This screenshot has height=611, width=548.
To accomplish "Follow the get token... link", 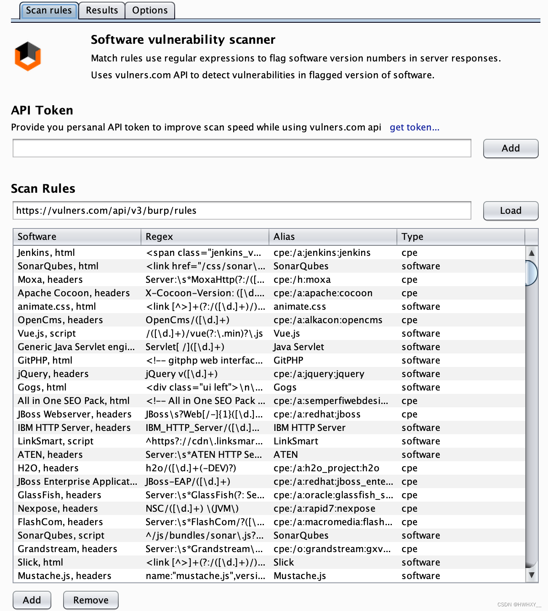I will click(414, 127).
